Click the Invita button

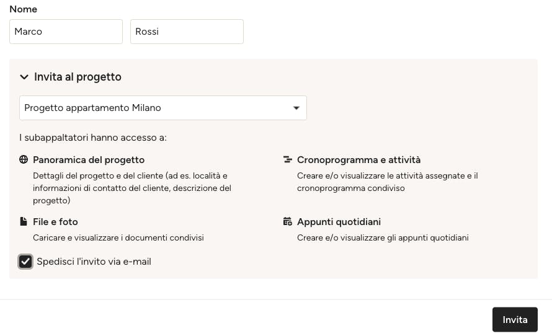point(515,319)
